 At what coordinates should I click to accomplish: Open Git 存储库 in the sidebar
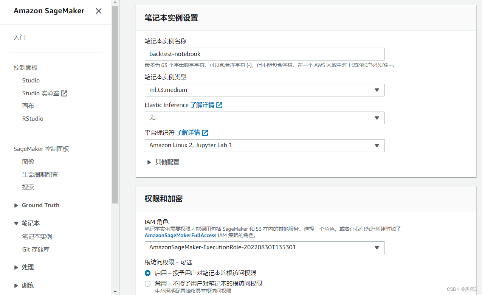click(36, 249)
